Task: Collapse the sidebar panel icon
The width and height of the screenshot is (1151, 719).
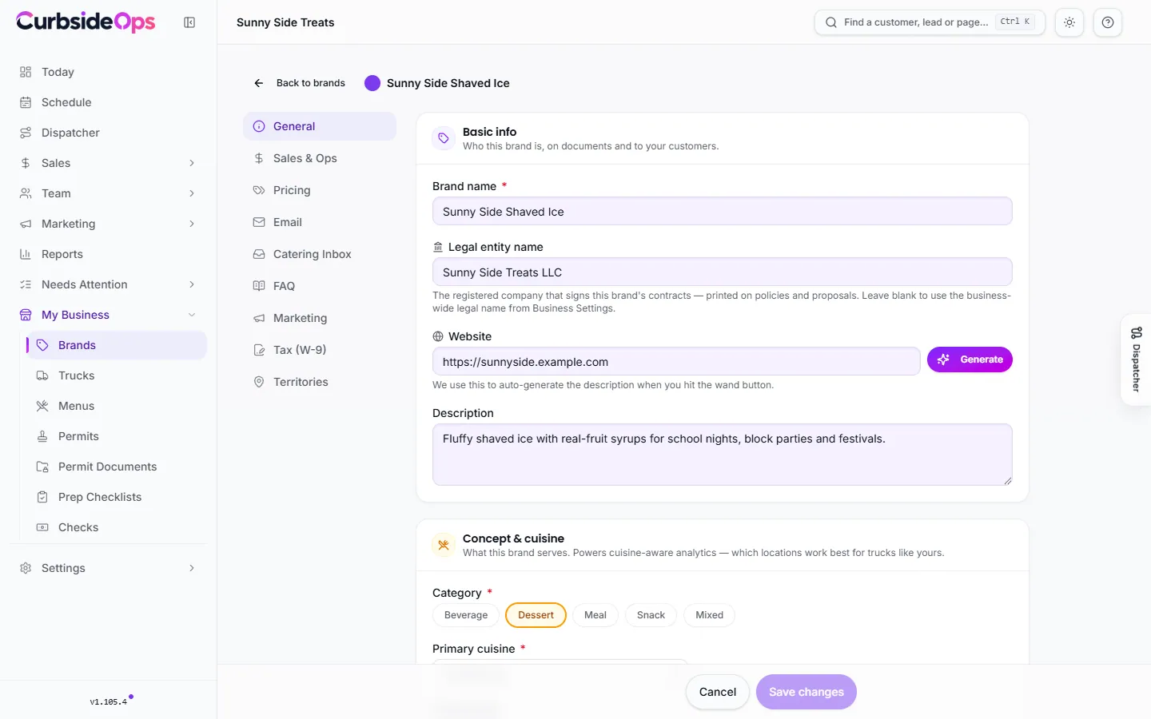Action: [189, 22]
